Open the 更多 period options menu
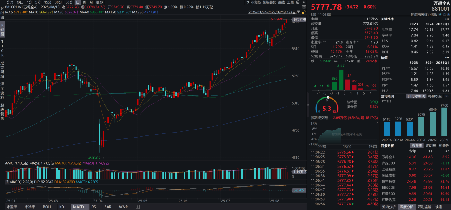Viewport: 451px width, 210px height. pyautogui.click(x=99, y=2)
